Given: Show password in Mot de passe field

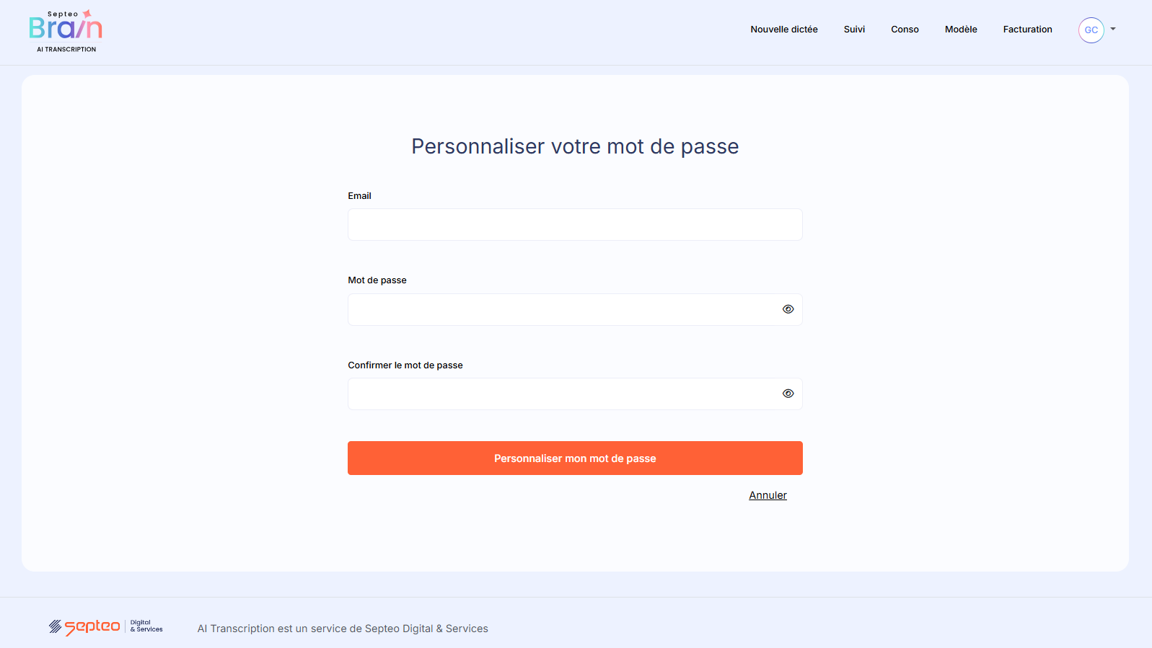Looking at the screenshot, I should pyautogui.click(x=788, y=309).
